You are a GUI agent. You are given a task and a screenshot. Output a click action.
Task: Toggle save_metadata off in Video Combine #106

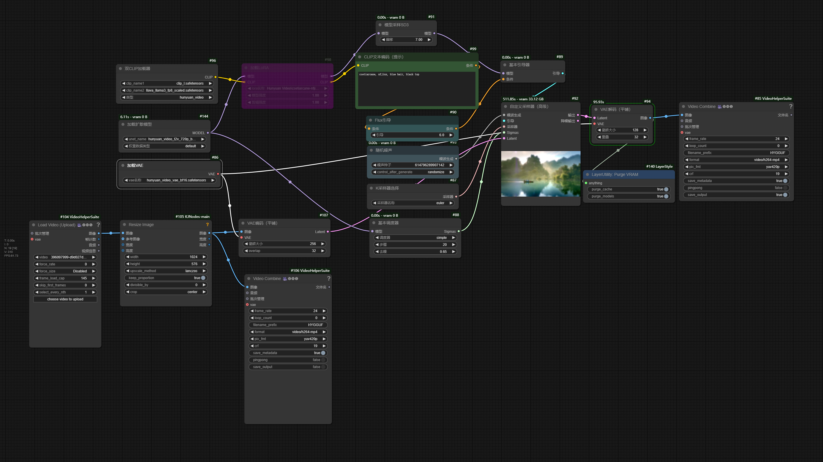point(323,353)
